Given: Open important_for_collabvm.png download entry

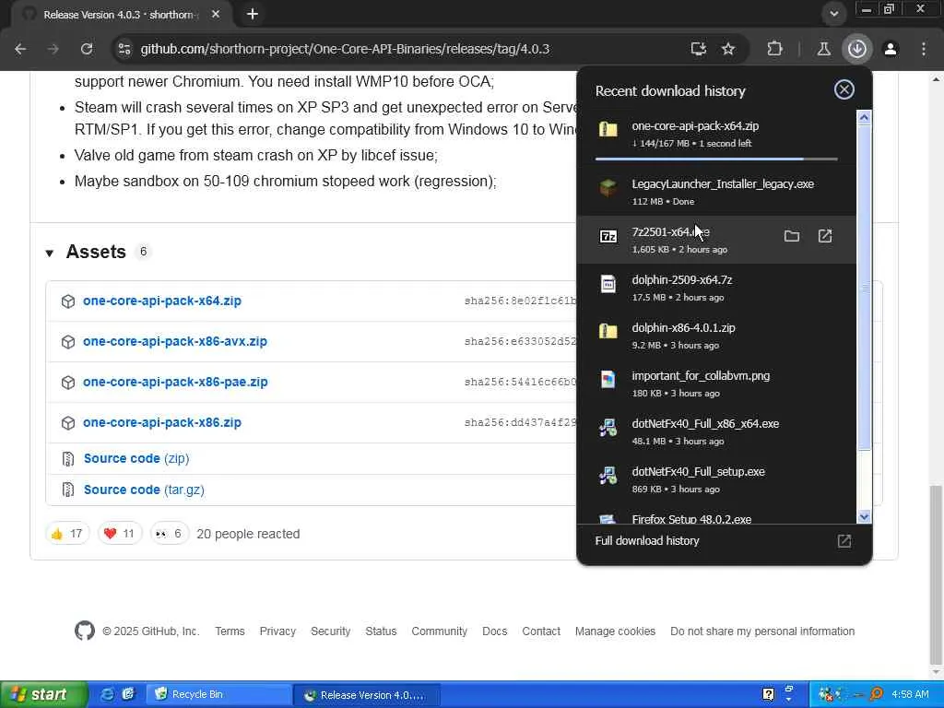Looking at the screenshot, I should (x=716, y=383).
